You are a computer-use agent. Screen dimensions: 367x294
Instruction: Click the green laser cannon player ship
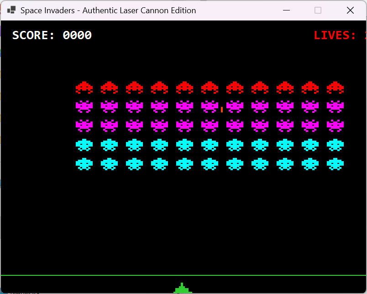tap(183, 288)
